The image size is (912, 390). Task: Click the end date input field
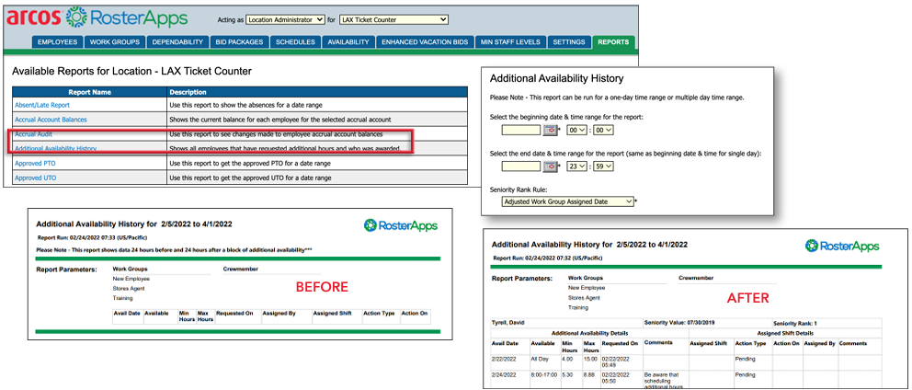[521, 167]
